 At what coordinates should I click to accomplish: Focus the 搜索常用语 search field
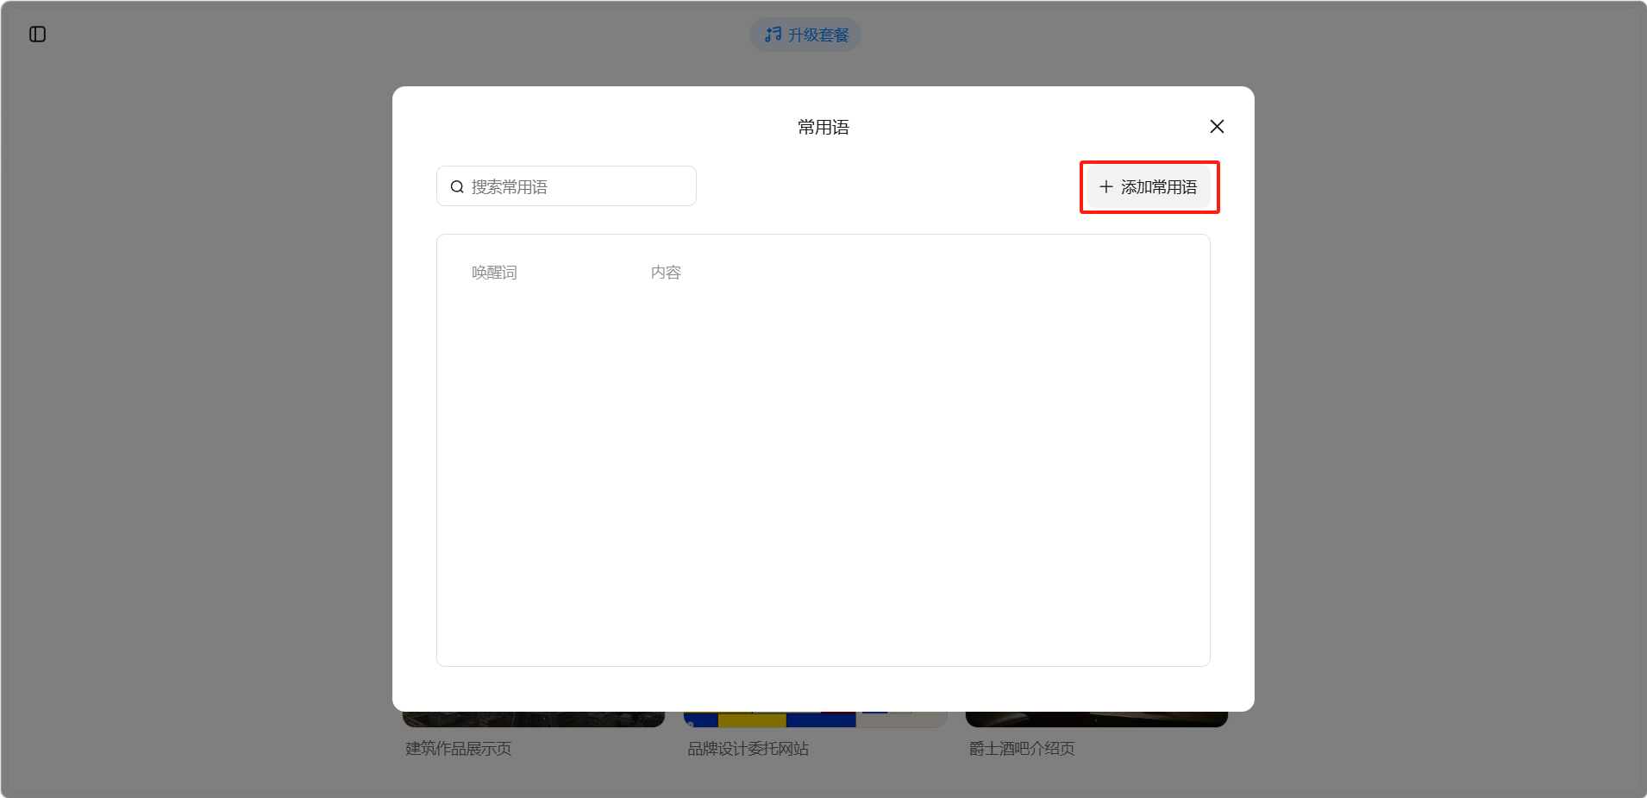tap(578, 187)
